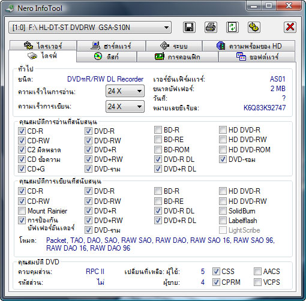The height and width of the screenshot is (301, 306).
Task: Click the Refresh icon
Action: click(x=232, y=27)
